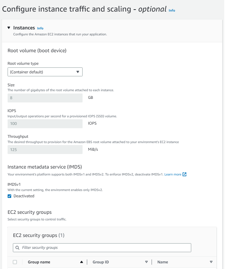250x269 pixels.
Task: Open the IMDS Learn more link
Action: 173,174
